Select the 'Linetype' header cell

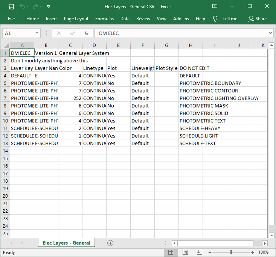click(95, 68)
